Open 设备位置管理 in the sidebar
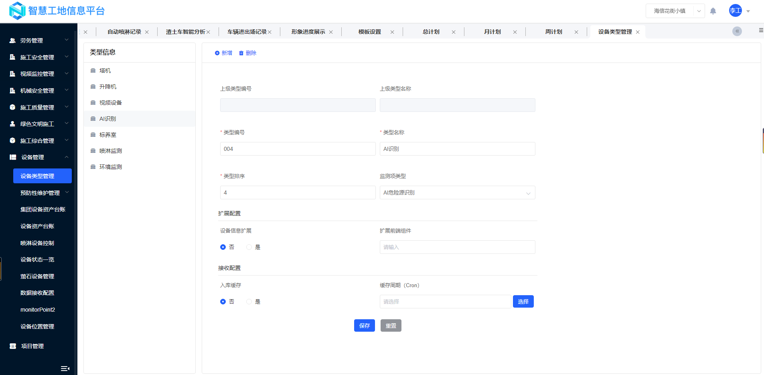This screenshot has width=764, height=375. tap(37, 326)
